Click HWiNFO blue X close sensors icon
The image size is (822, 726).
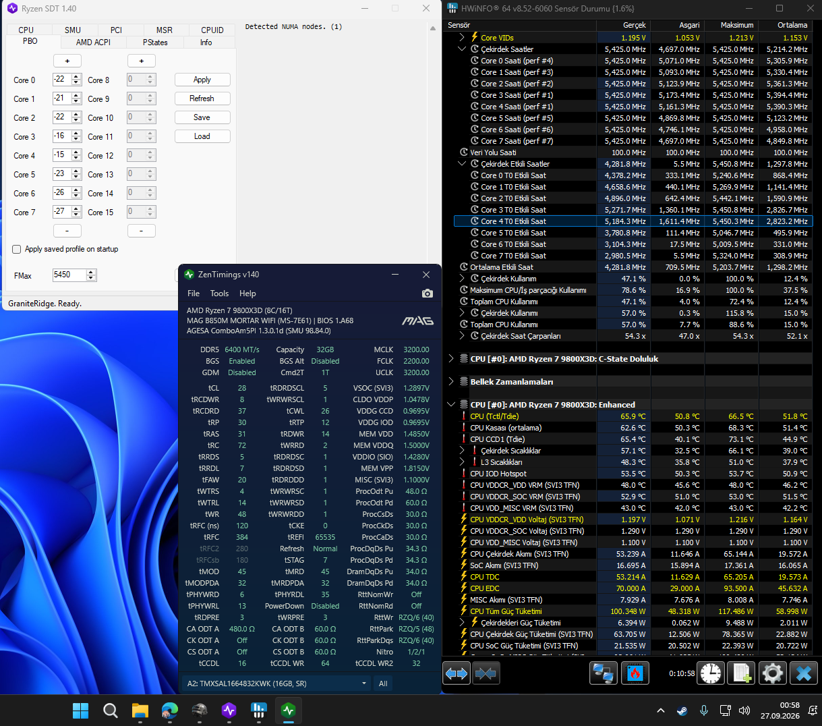click(803, 673)
